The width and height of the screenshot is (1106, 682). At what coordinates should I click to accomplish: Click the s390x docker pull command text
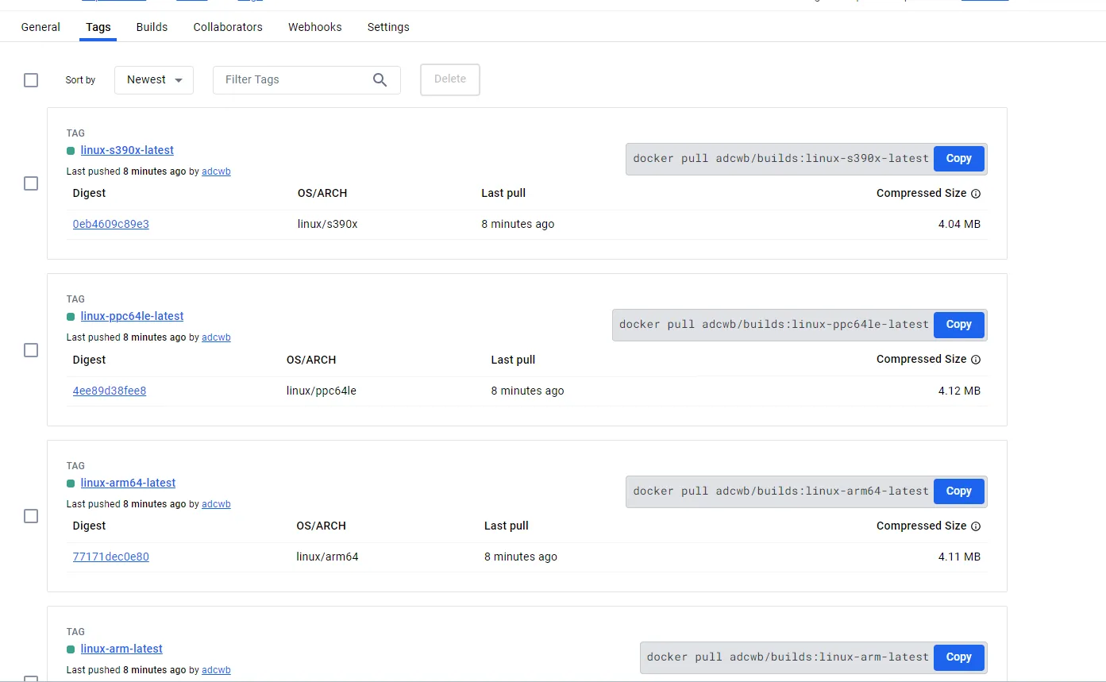780,159
